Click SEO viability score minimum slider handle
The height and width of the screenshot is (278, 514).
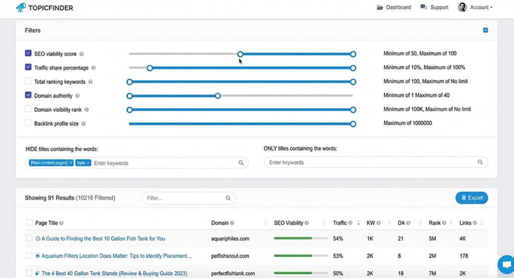click(240, 54)
